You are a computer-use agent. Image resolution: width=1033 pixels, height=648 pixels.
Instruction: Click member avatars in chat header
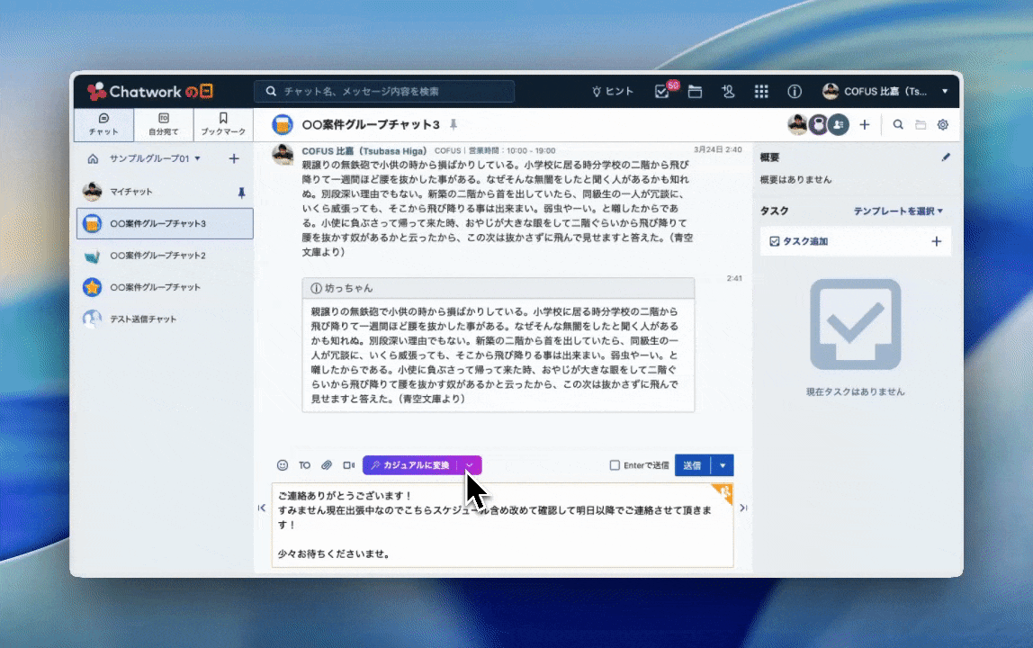pos(818,124)
